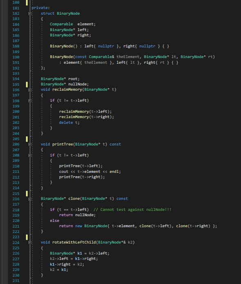Collapse the if block inside reclaimMemory
The image size is (241, 284).
[30, 101]
